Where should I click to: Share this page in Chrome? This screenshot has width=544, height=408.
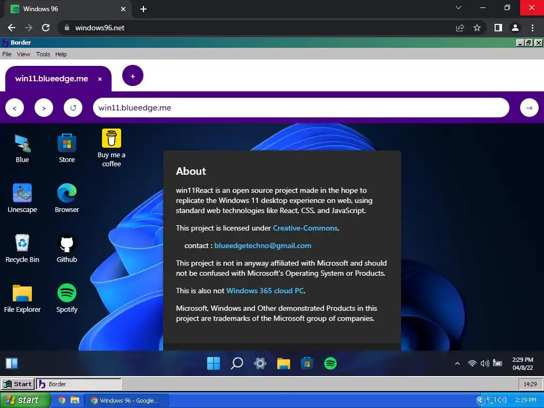(x=460, y=28)
